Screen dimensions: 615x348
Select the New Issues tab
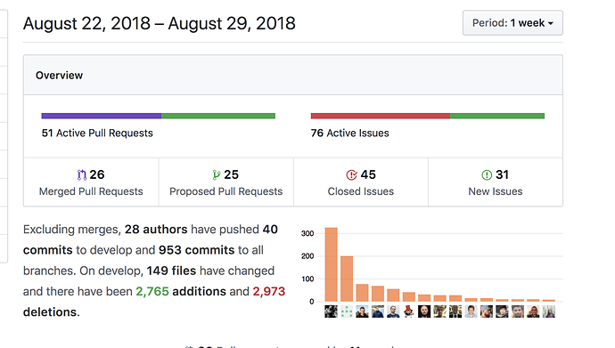[x=496, y=182]
